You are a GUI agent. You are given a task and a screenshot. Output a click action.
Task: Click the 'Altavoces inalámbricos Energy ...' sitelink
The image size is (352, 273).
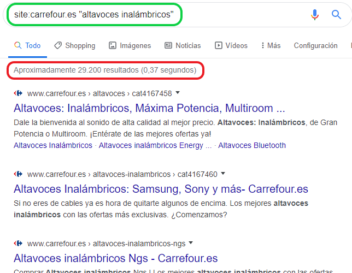(155, 145)
